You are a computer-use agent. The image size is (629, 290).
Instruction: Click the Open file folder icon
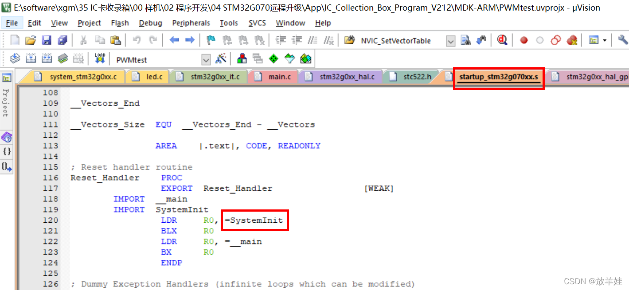point(31,40)
